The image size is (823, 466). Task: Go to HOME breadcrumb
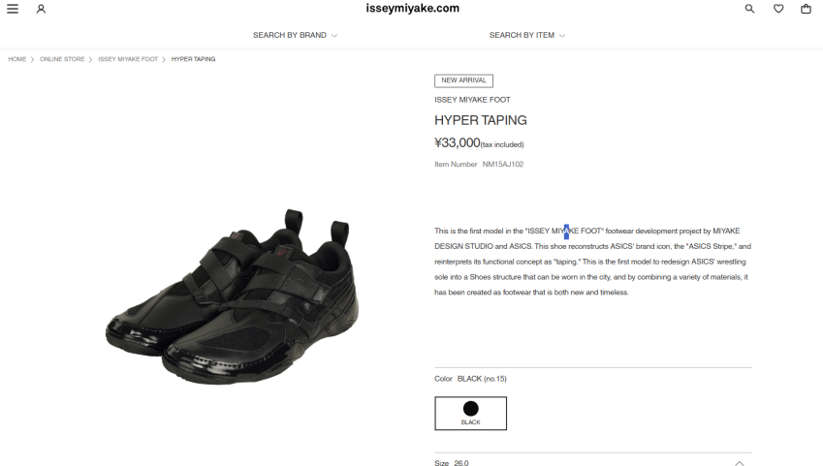[x=16, y=59]
